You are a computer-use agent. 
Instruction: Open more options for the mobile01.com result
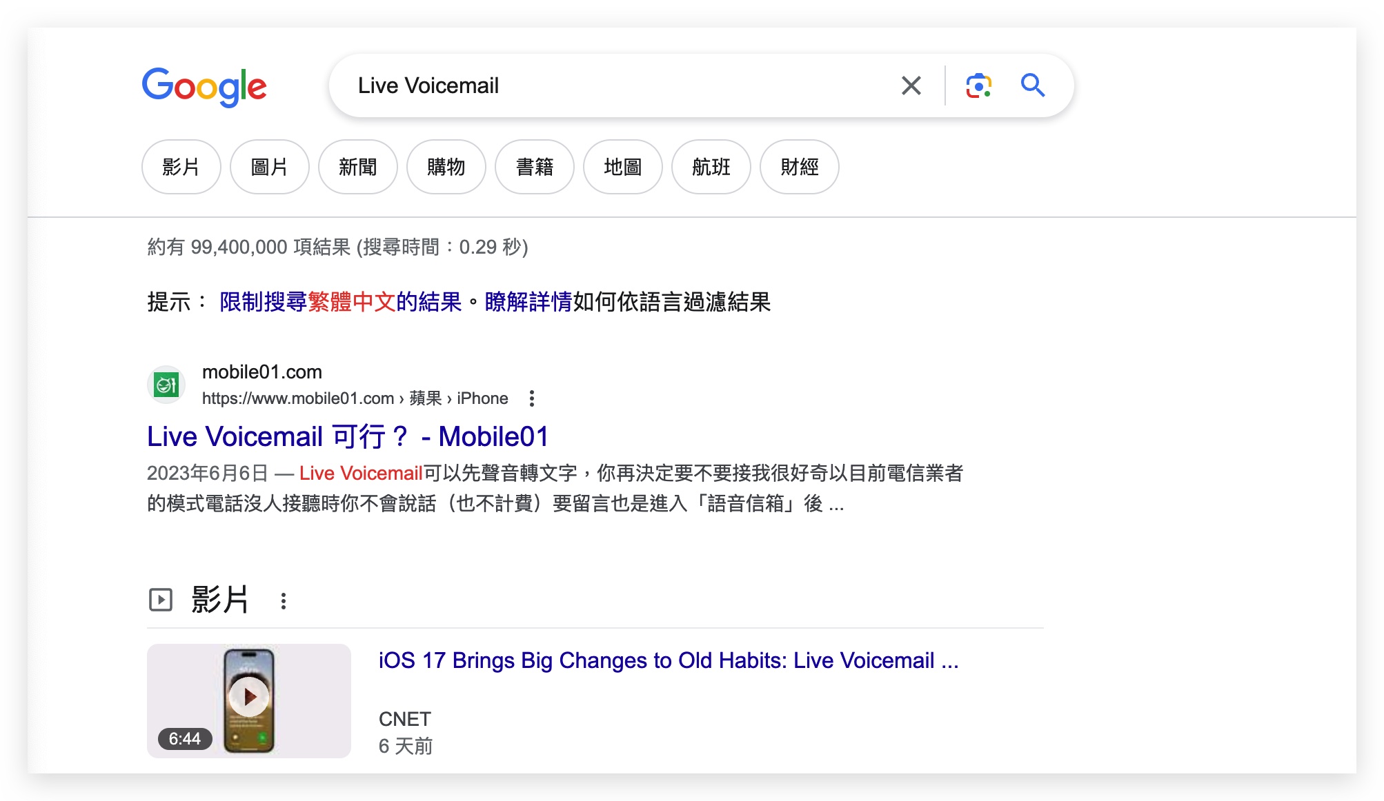coord(531,398)
